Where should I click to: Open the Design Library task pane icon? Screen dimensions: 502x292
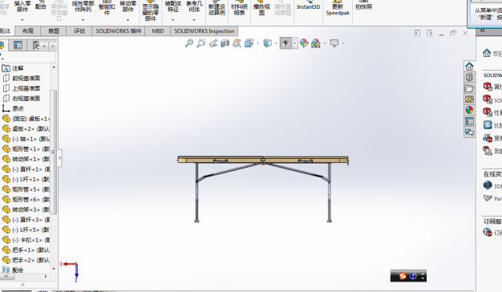[x=469, y=77]
